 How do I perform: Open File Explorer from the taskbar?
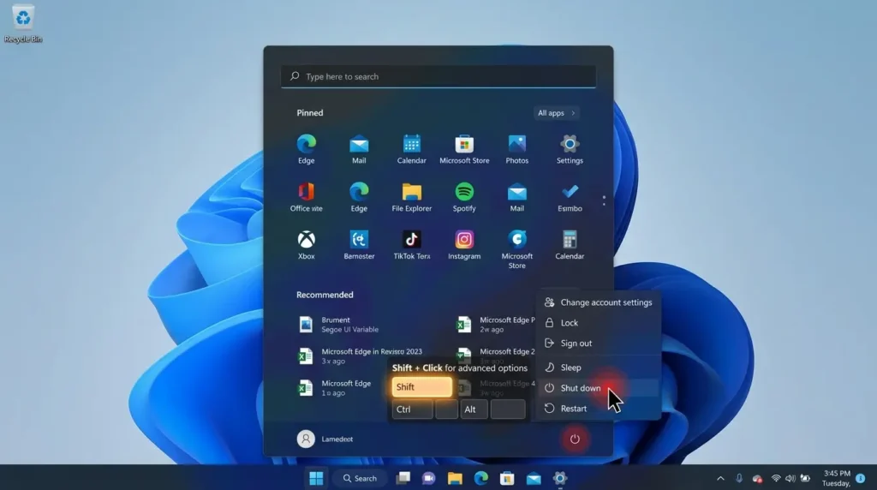point(455,478)
